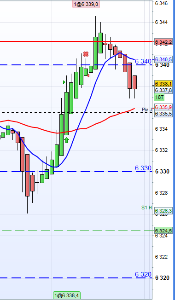The width and height of the screenshot is (175, 300).
Task: Select the tallest green candle at the chart high
Action: (95, 53)
